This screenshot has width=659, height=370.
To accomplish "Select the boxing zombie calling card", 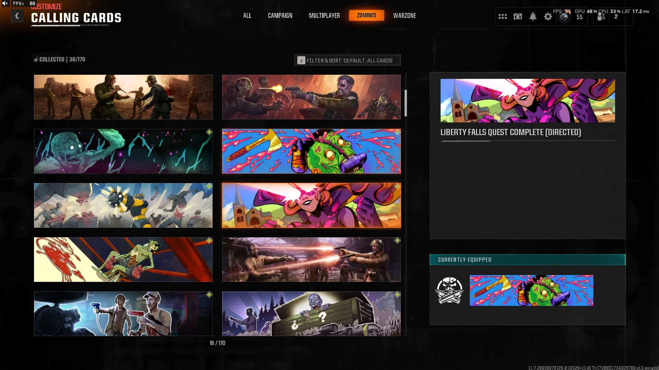I will (123, 260).
